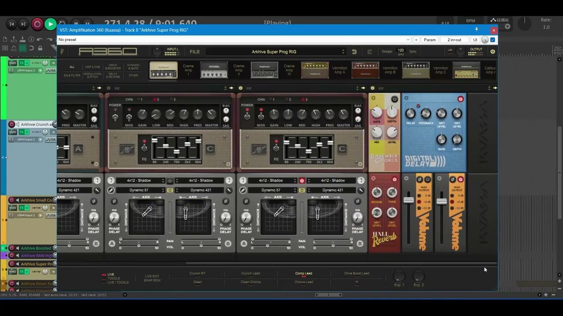Toggle the plugin bypass checkbox

click(493, 39)
